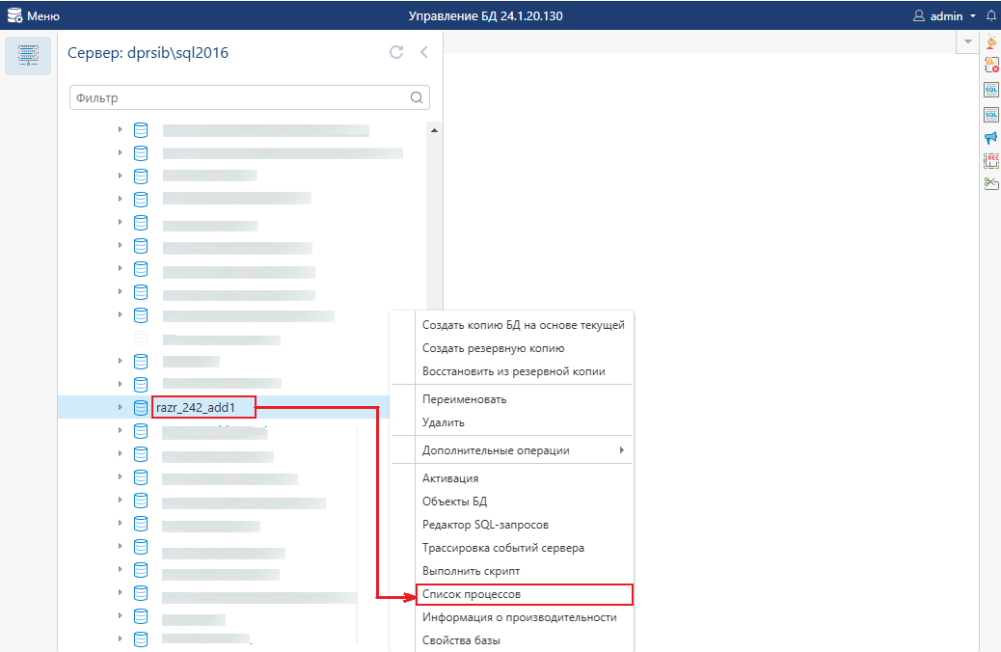Click the admin username
Screen dimensions: 1001x652
(x=946, y=16)
